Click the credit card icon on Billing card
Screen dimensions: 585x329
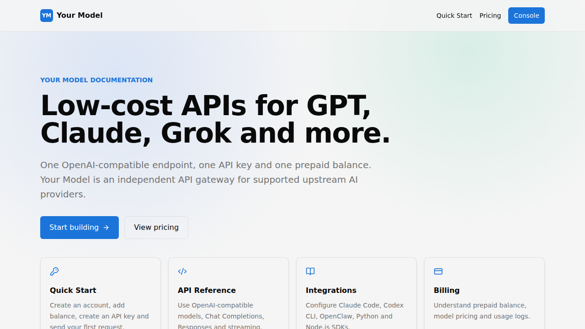(x=438, y=271)
